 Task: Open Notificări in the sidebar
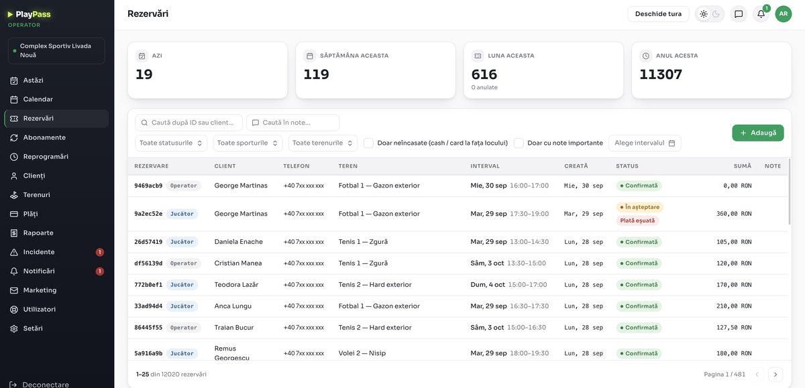56,271
